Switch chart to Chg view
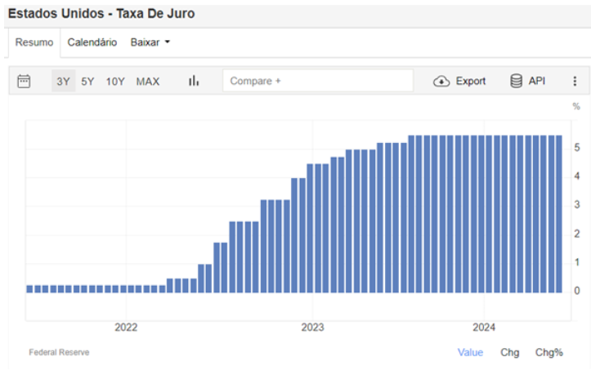This screenshot has height=375, width=591. 509,352
